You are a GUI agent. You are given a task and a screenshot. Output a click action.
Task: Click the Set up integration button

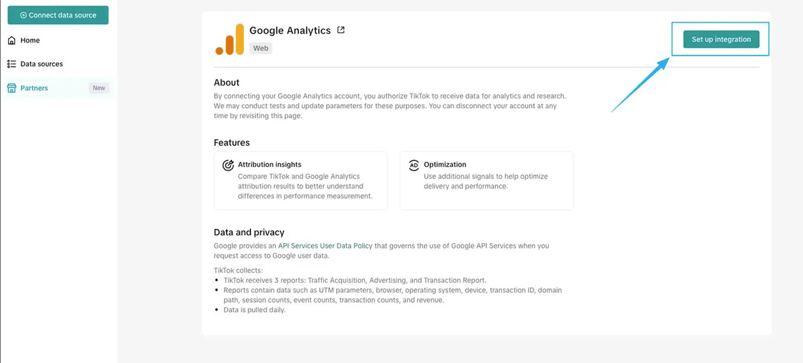pyautogui.click(x=721, y=39)
